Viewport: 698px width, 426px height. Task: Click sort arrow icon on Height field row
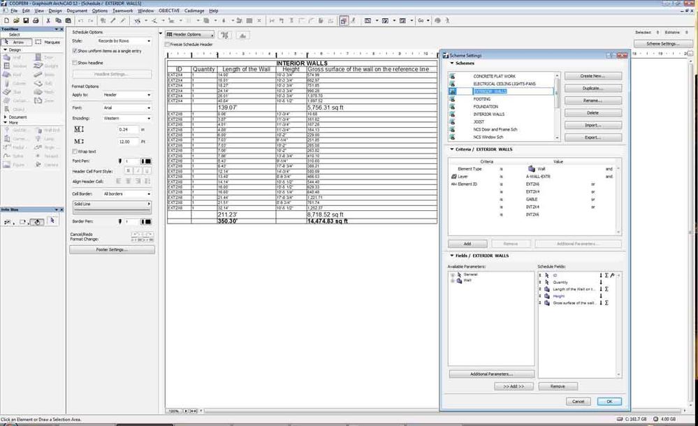pos(600,296)
